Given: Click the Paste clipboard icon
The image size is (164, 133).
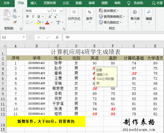Looking at the screenshot, I should click(x=7, y=13).
